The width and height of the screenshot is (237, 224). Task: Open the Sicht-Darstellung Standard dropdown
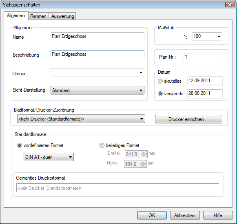click(97, 90)
